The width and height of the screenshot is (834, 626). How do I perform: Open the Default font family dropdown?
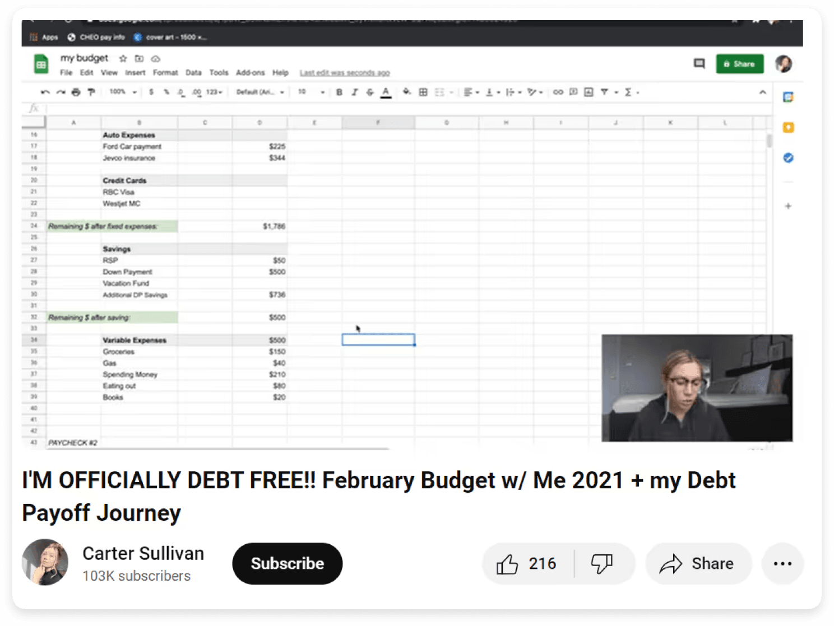pyautogui.click(x=260, y=92)
